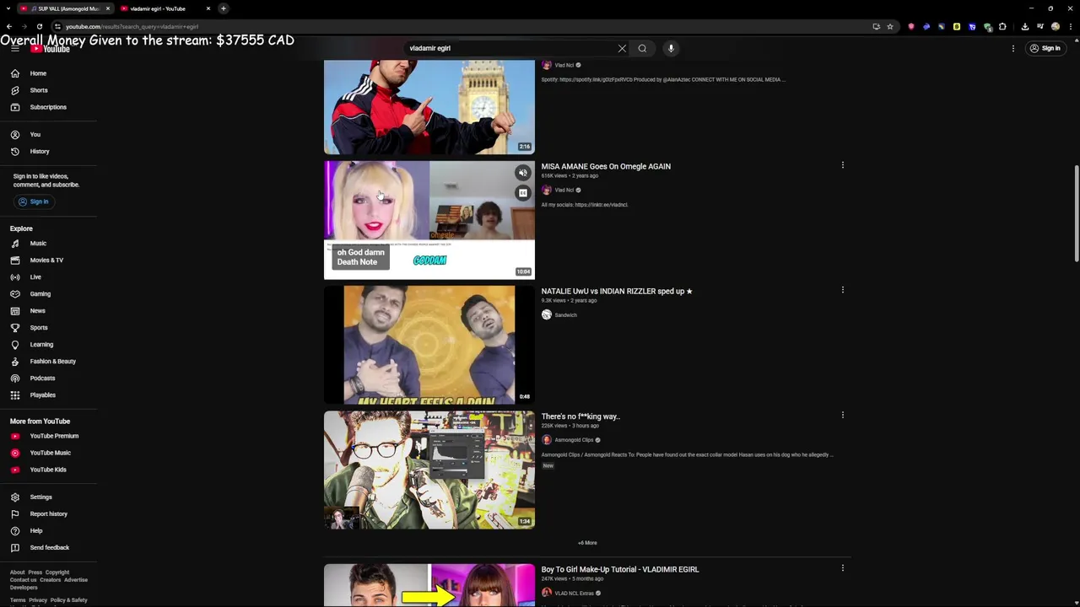Open YouTube Kids
The image size is (1080, 607).
pos(48,470)
